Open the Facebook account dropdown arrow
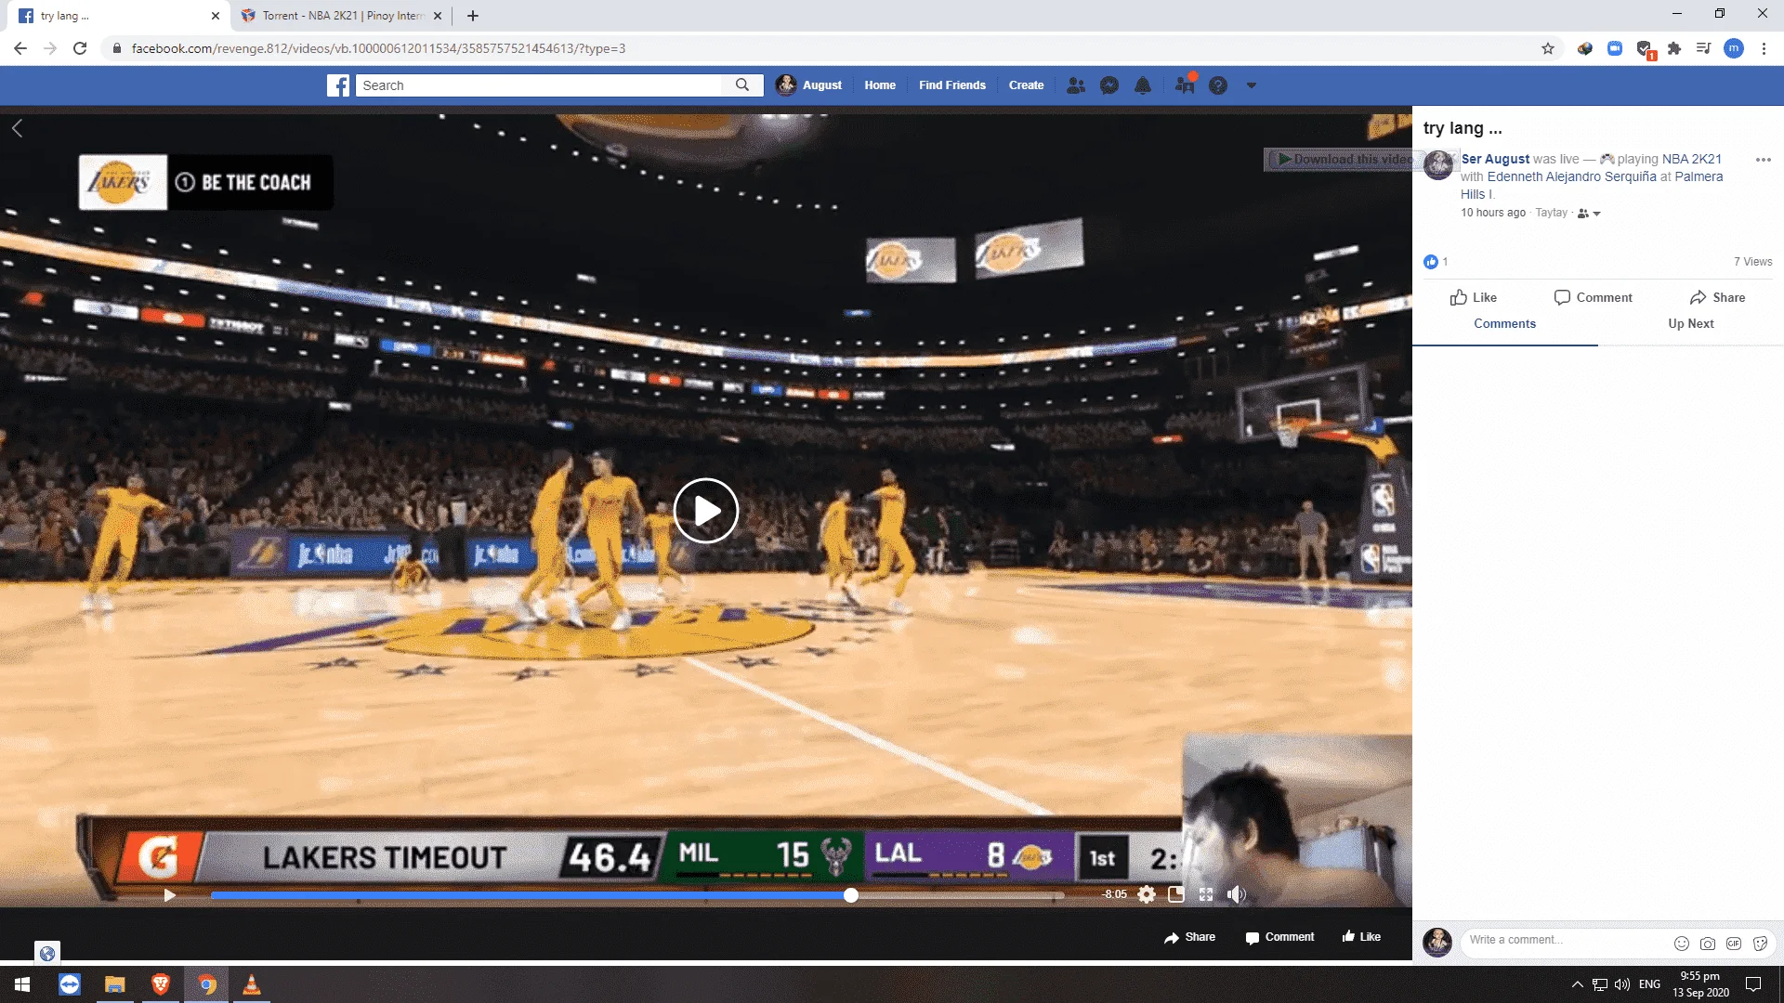The image size is (1784, 1003). coord(1252,85)
